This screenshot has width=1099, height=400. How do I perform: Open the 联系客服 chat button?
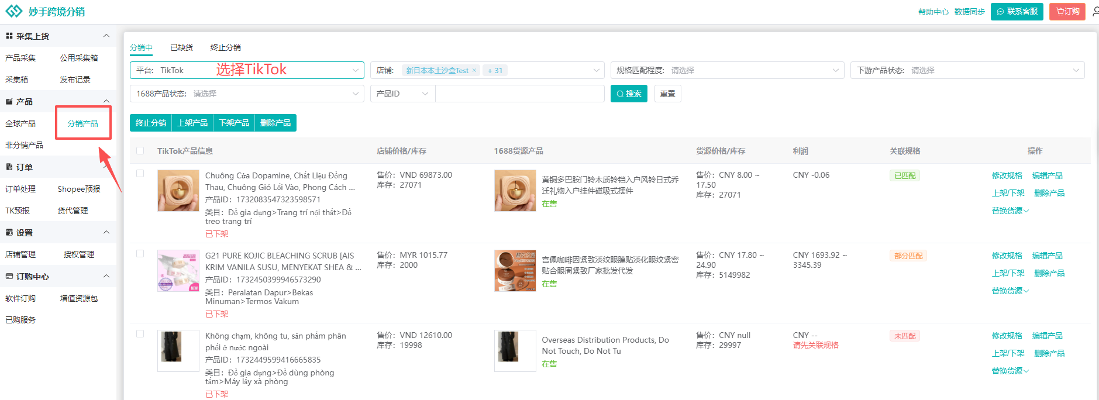(1017, 12)
